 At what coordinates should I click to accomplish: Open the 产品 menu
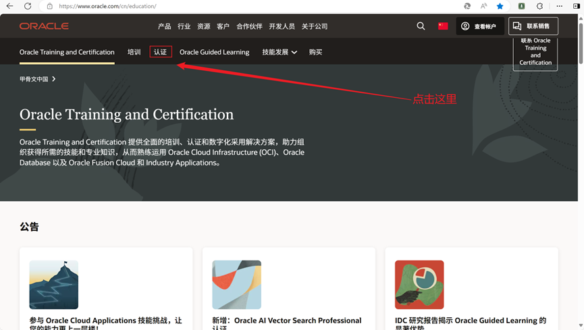point(164,26)
